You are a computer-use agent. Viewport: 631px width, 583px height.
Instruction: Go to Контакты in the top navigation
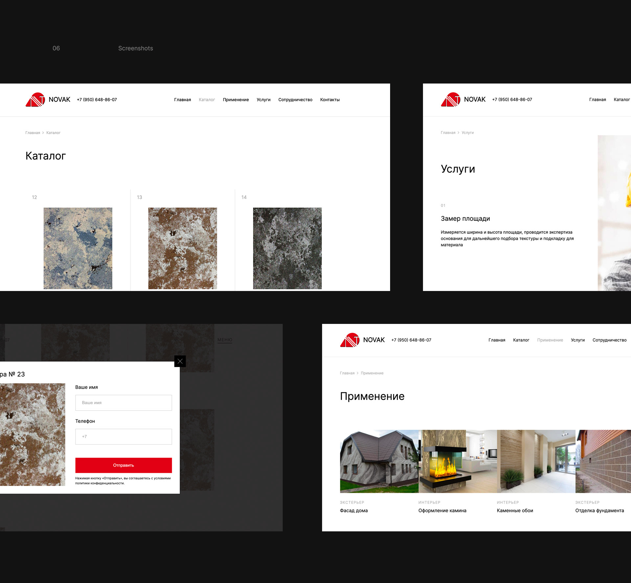click(330, 100)
